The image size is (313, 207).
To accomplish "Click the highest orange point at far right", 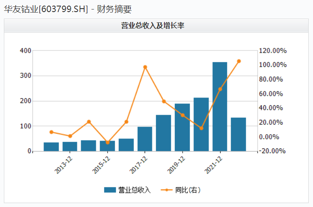I will [x=239, y=61].
